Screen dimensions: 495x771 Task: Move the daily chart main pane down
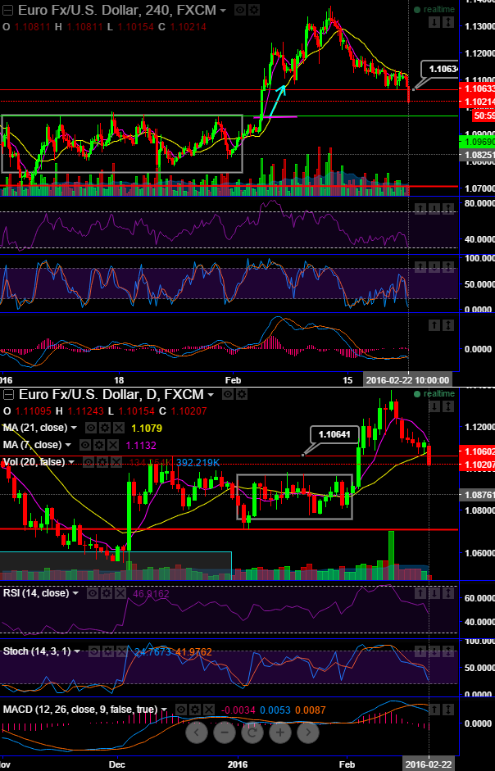pyautogui.click(x=434, y=406)
